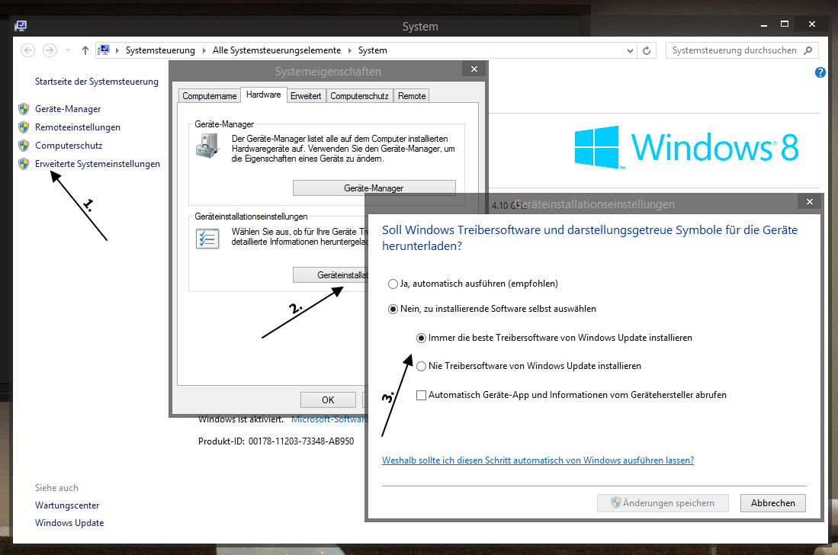The width and height of the screenshot is (838, 555).
Task: Open help with the blue question mark
Action: pos(820,72)
